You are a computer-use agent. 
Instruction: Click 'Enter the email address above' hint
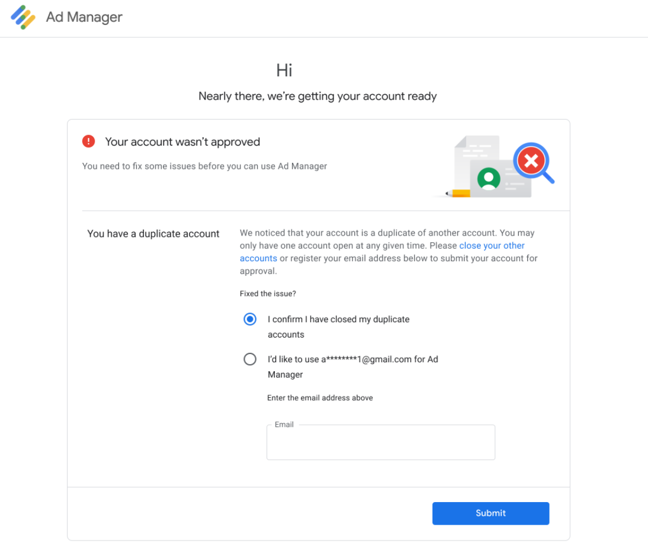point(320,398)
